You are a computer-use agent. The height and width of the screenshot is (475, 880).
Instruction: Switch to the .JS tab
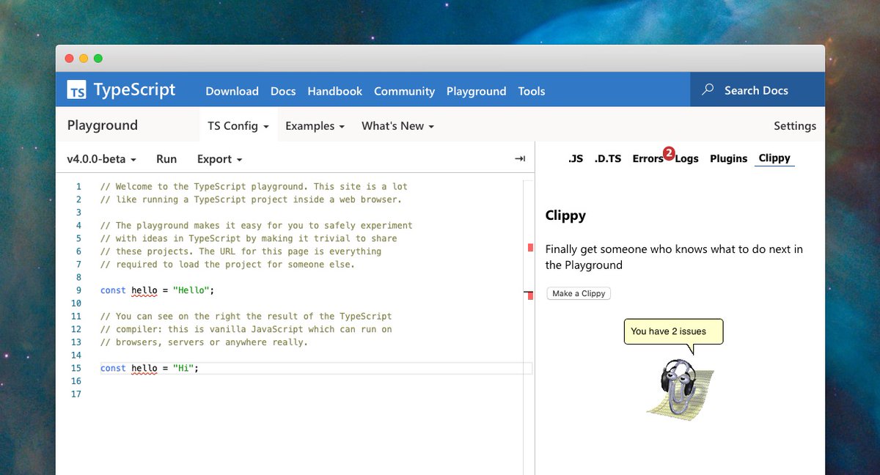576,158
